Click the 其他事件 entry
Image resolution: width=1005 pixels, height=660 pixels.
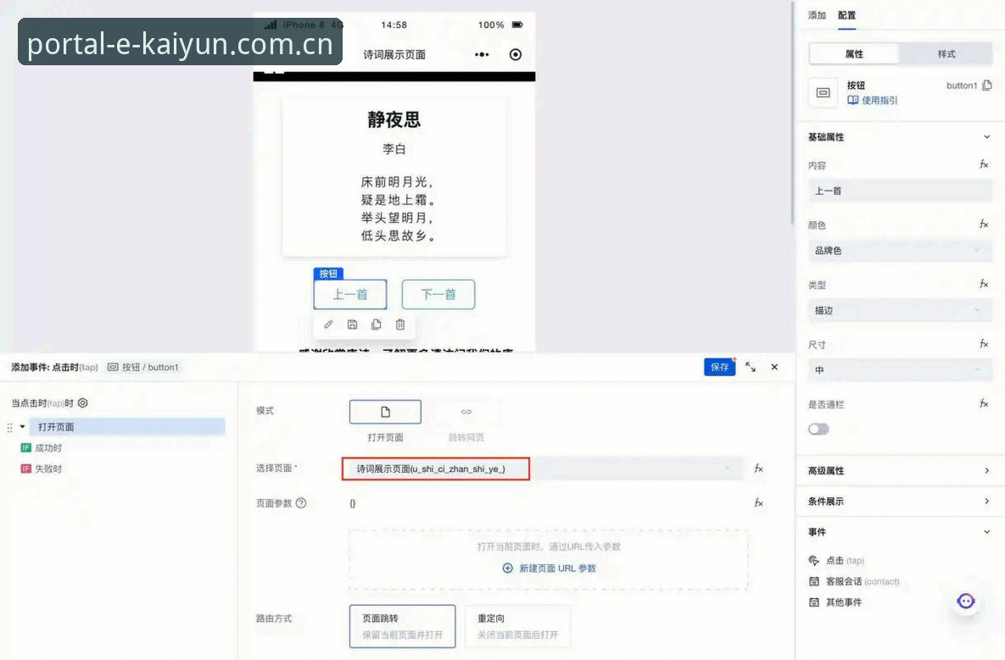pyautogui.click(x=835, y=602)
